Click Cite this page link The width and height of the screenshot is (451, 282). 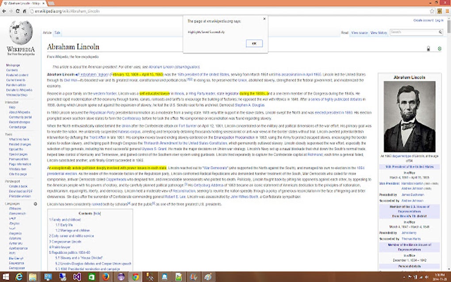click(x=18, y=174)
